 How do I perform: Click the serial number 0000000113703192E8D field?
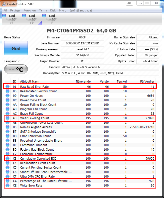[82, 43]
